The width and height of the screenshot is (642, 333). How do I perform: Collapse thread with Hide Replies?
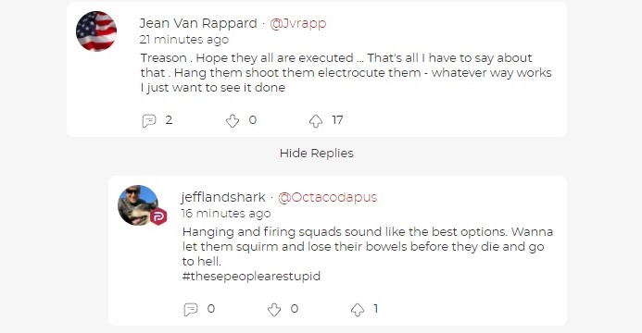point(317,154)
